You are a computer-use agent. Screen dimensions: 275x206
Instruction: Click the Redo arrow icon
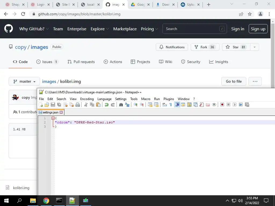(113, 105)
